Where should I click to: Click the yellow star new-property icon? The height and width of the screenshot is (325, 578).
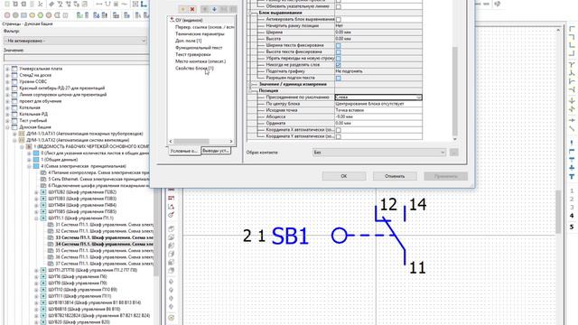click(182, 9)
